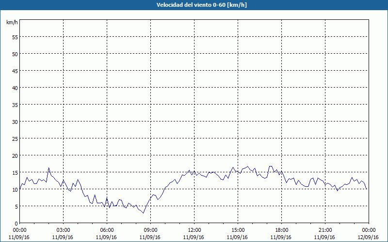388x242 pixels.
Task: Click the y-axis value 20
Action: point(15,155)
